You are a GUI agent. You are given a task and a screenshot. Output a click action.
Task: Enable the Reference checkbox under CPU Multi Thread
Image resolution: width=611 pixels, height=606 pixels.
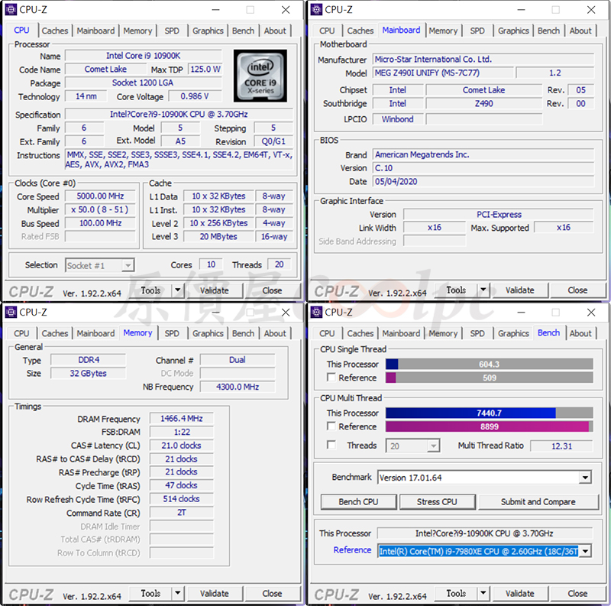pyautogui.click(x=331, y=426)
